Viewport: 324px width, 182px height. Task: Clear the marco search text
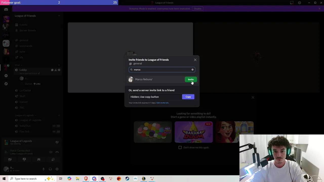click(x=192, y=70)
